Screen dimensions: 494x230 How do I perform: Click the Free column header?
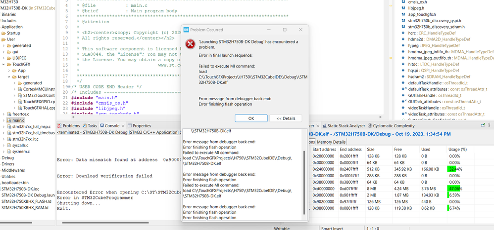[406, 149]
